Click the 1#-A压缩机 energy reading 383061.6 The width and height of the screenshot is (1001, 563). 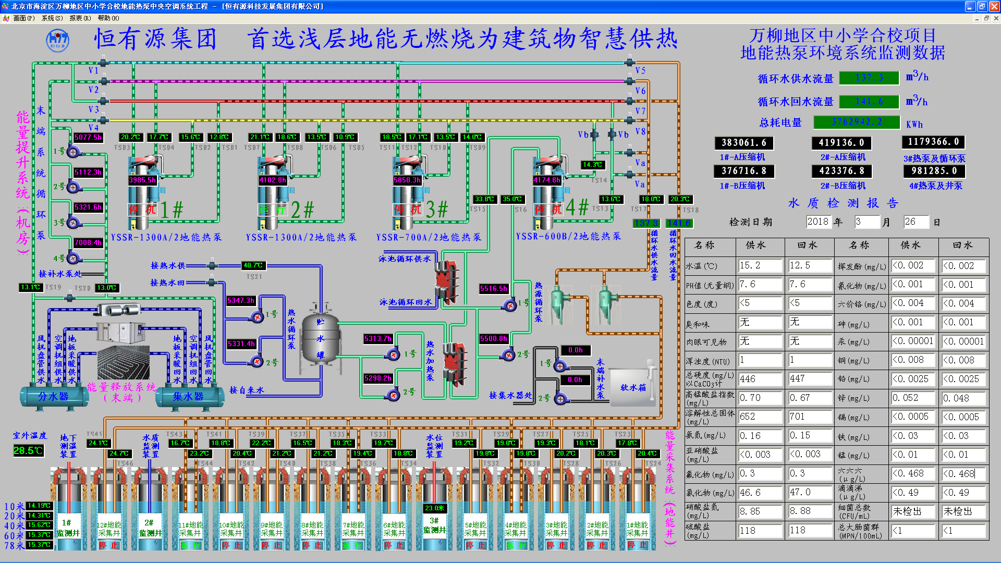[x=743, y=143]
